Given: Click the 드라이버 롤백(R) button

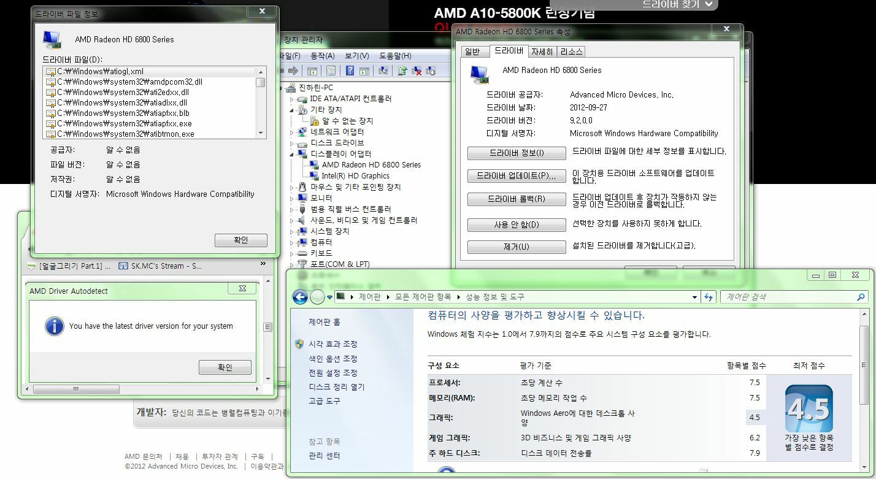Looking at the screenshot, I should (517, 199).
